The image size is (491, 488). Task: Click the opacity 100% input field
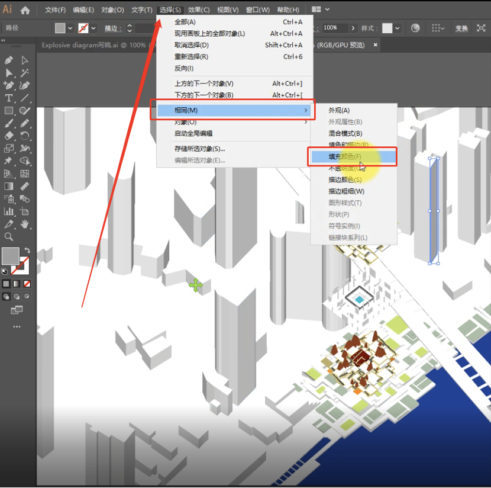click(334, 28)
